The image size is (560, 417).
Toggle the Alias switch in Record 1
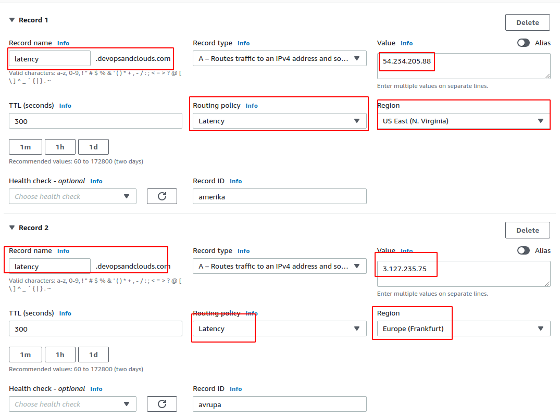524,43
